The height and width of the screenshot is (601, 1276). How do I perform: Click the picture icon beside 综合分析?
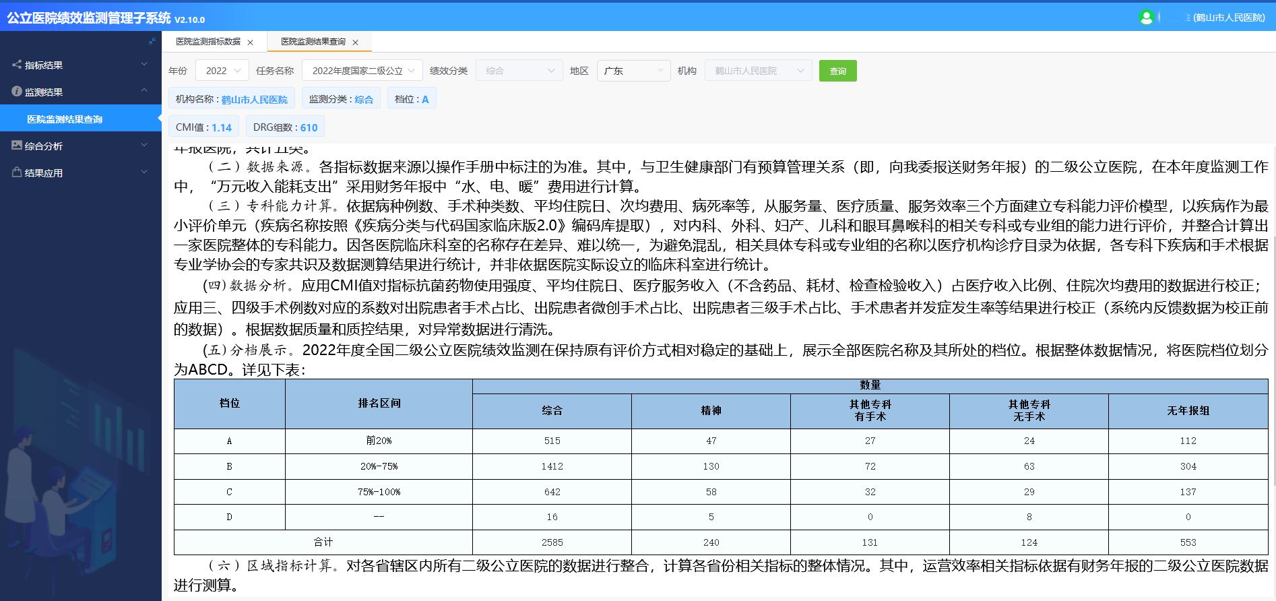pyautogui.click(x=17, y=145)
